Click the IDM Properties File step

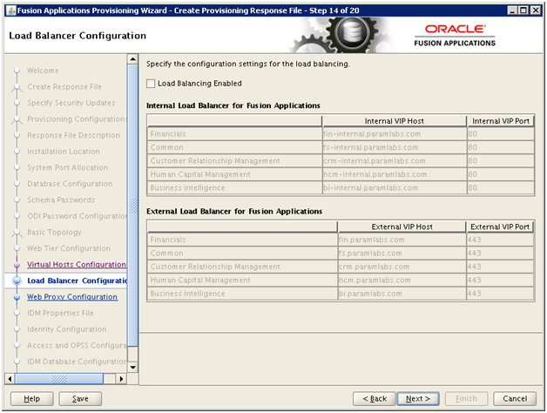pos(60,313)
